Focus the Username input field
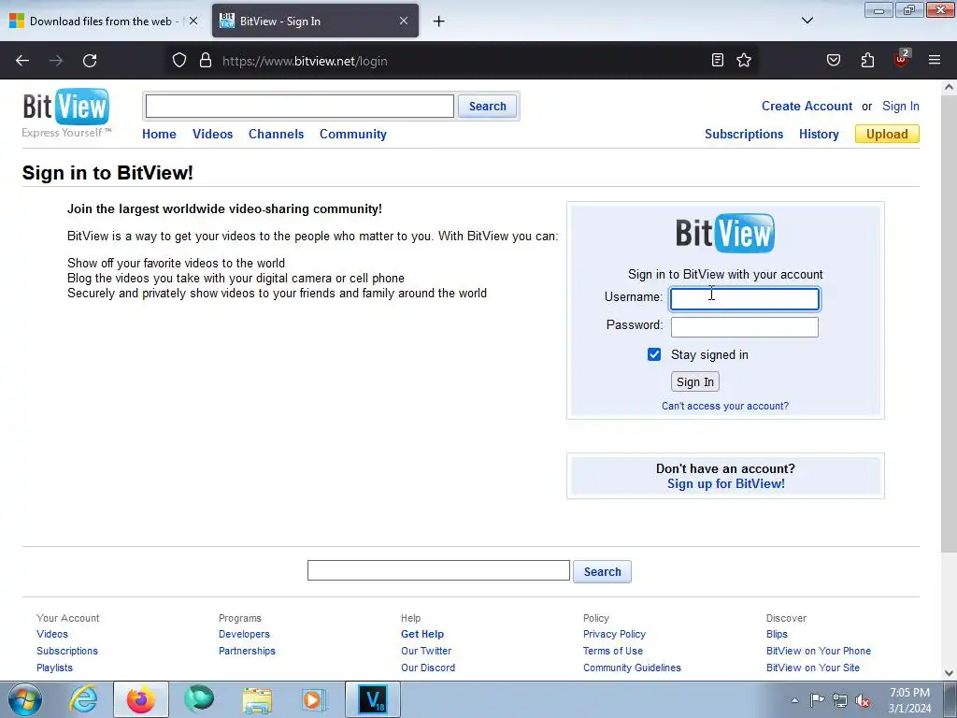This screenshot has width=957, height=718. point(745,299)
